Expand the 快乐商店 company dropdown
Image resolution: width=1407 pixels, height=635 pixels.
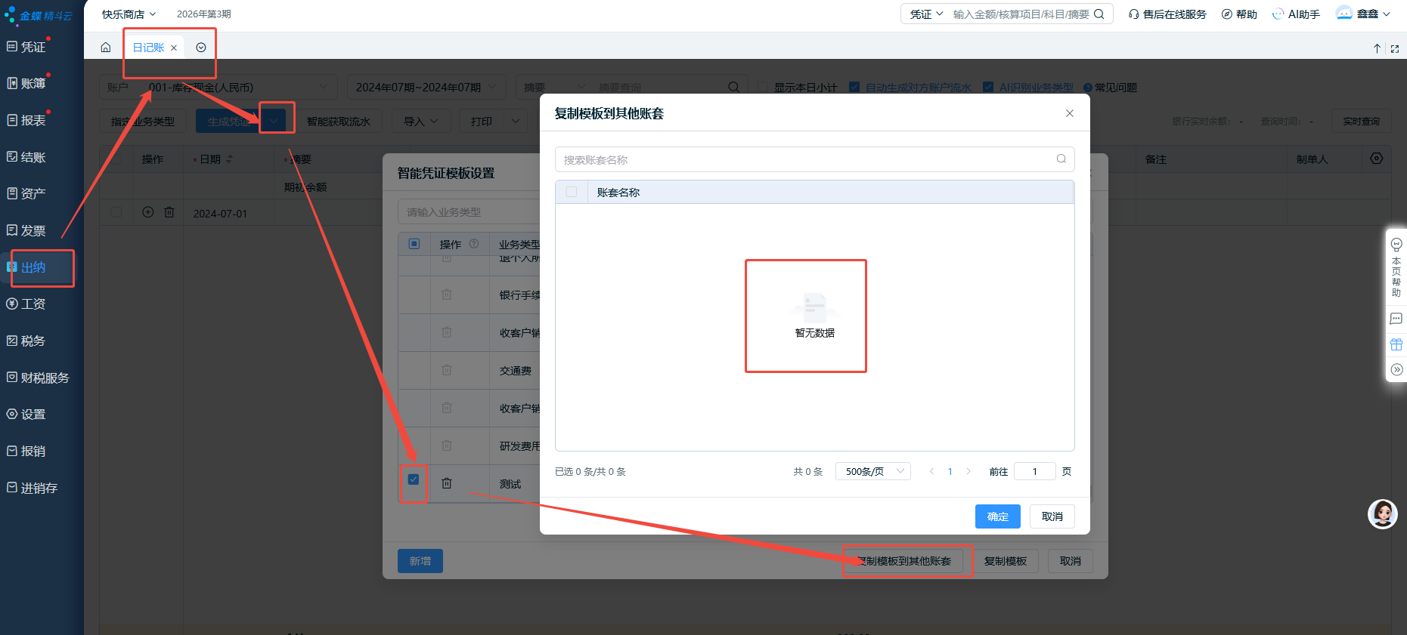point(129,14)
